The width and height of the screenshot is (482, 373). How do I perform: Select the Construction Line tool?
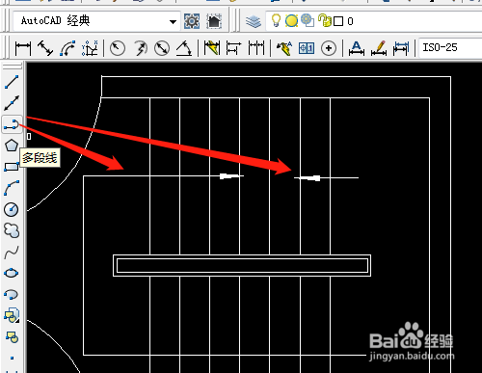pyautogui.click(x=12, y=103)
